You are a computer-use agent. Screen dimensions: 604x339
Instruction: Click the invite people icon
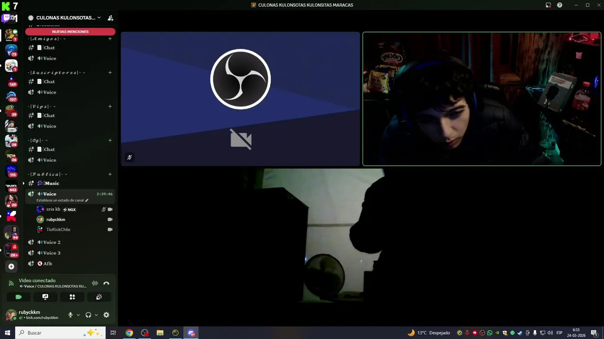tap(110, 18)
